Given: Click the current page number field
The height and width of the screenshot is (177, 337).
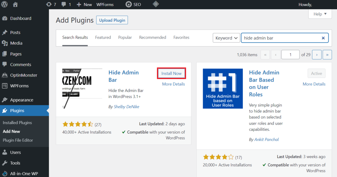Looking at the screenshot, I should click(290, 55).
